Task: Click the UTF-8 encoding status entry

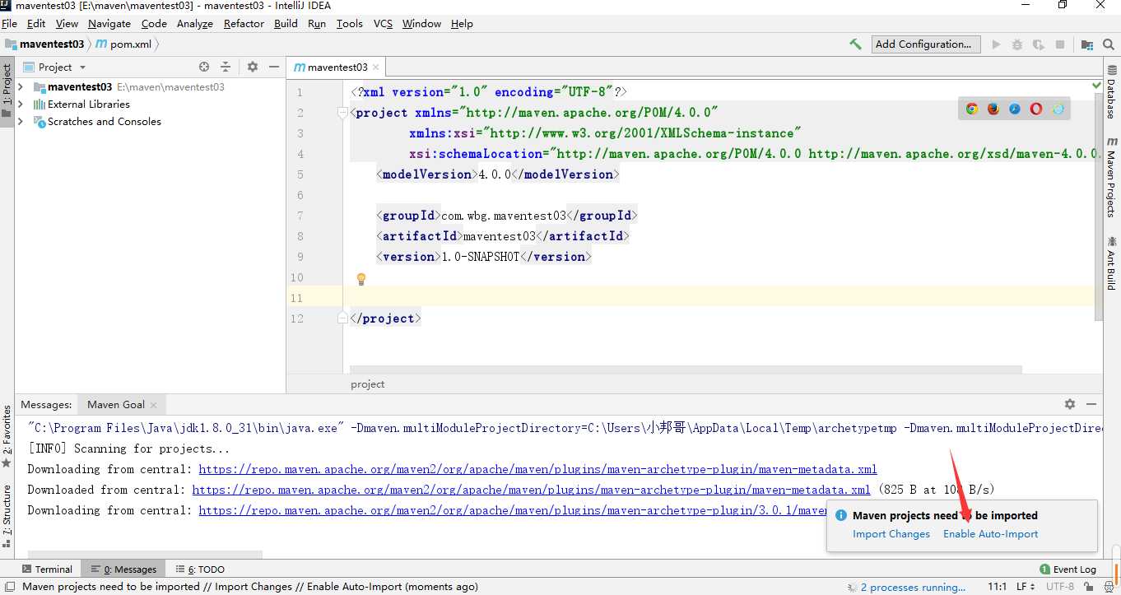Action: 1060,587
